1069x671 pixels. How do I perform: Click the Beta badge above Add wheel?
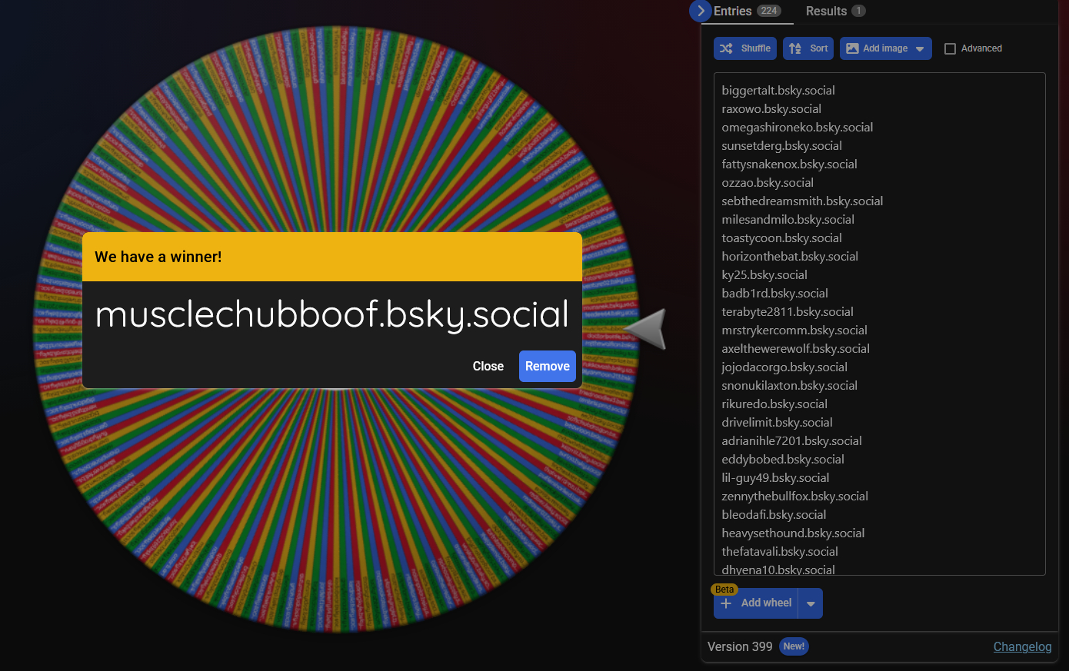coord(724,590)
